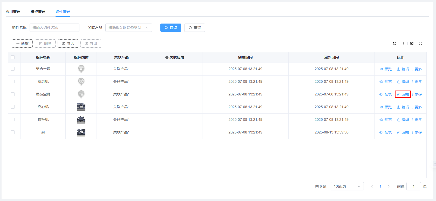Open 更多 menu for 组合空调
Screen dimensions: 436x201
tap(417, 69)
